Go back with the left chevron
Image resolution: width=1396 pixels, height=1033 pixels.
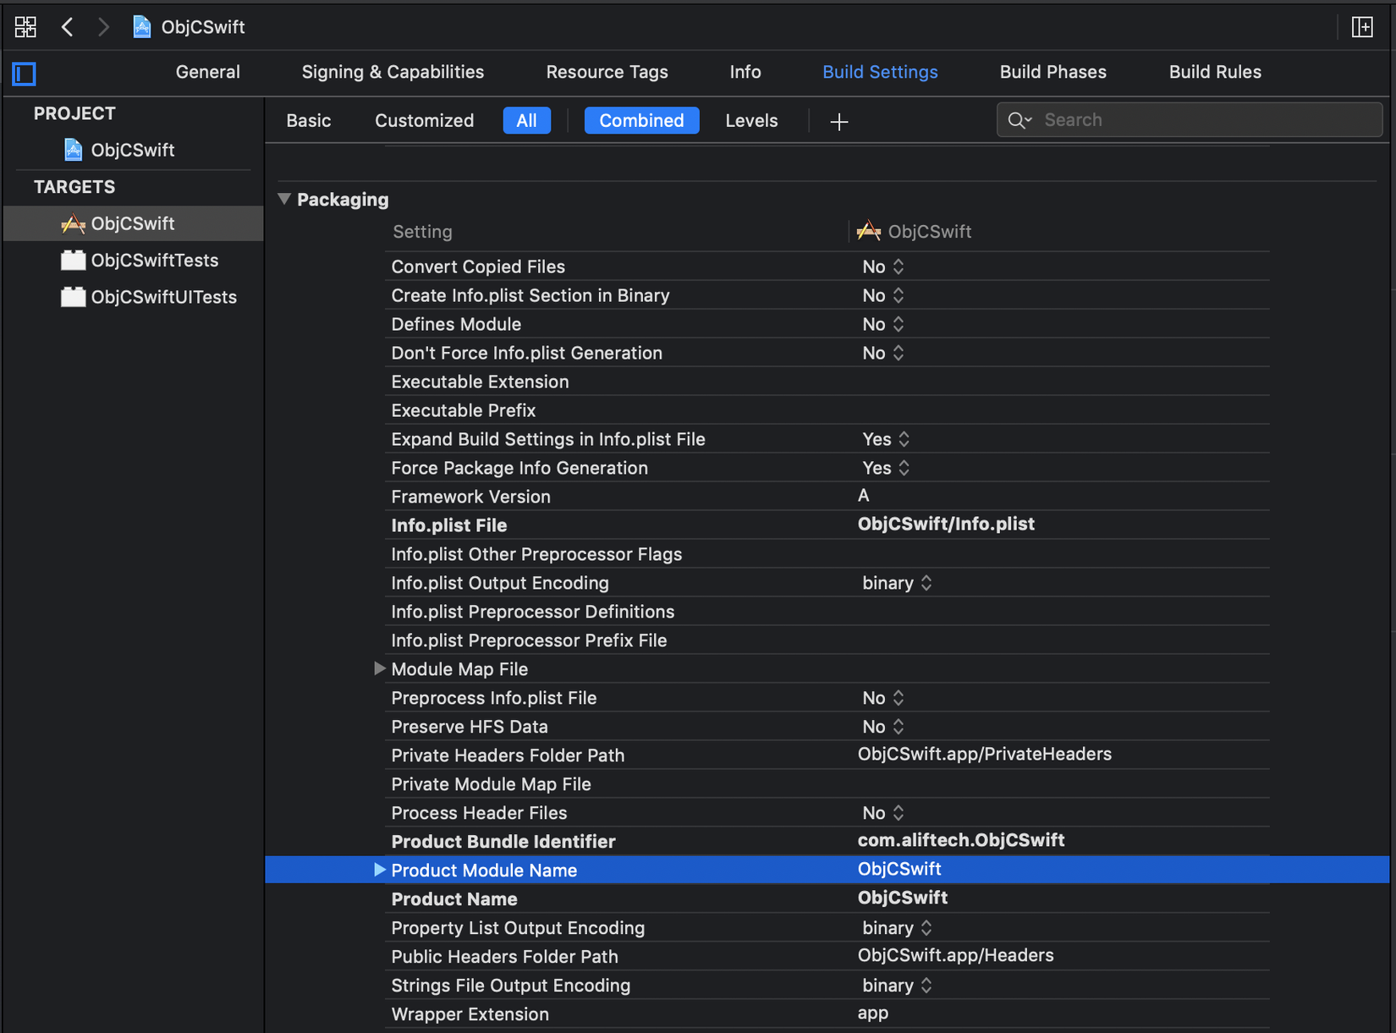click(68, 27)
